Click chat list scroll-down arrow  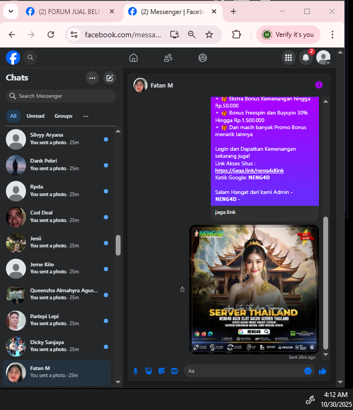click(118, 382)
